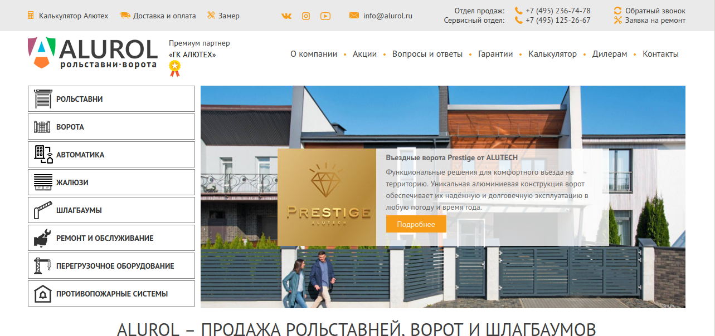
Task: Select Вопросы и ответы in navigation
Action: pos(427,54)
